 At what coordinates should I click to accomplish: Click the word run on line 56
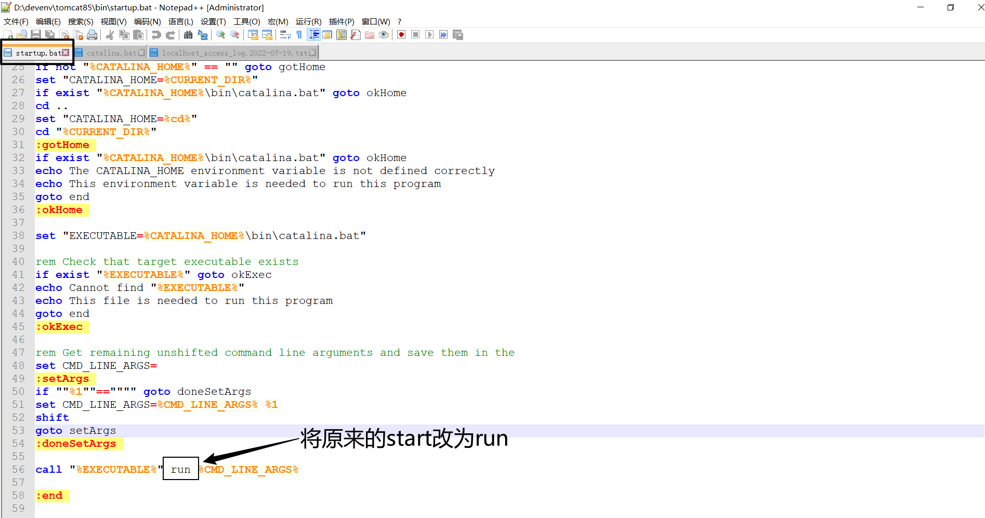coord(181,470)
